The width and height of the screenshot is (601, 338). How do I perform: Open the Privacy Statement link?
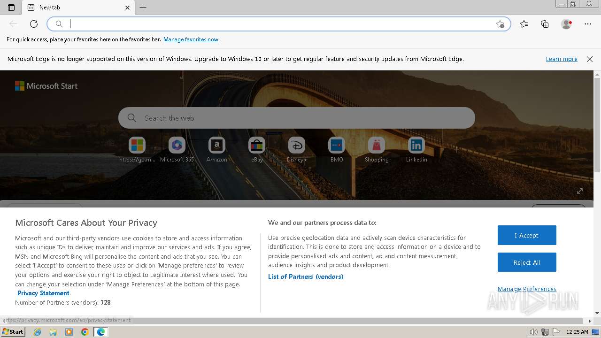(x=43, y=293)
